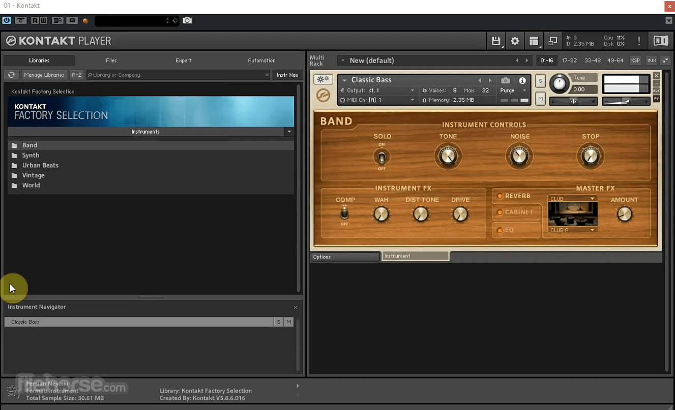
Task: Show rack page 17-32
Action: point(569,60)
